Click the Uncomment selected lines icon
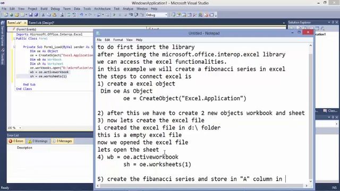Viewport: 340px width, 191px height. click(x=74, y=15)
